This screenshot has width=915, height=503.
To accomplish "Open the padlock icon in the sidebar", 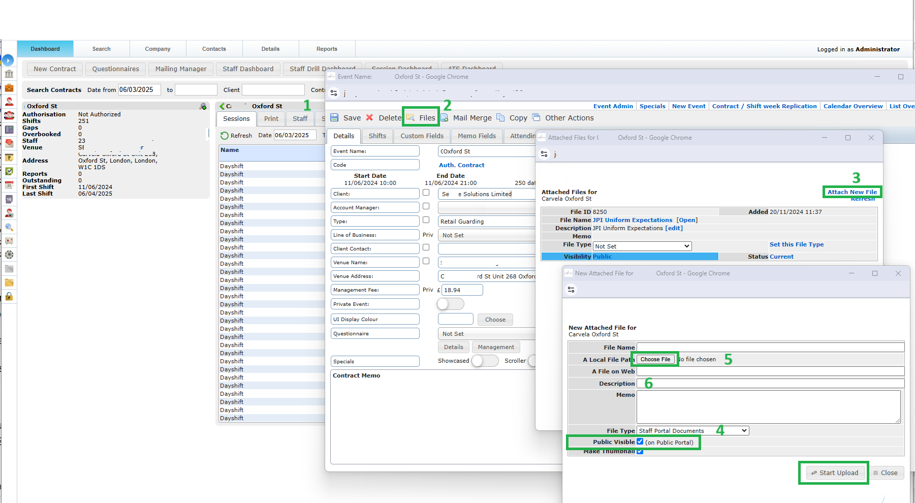I will (9, 297).
